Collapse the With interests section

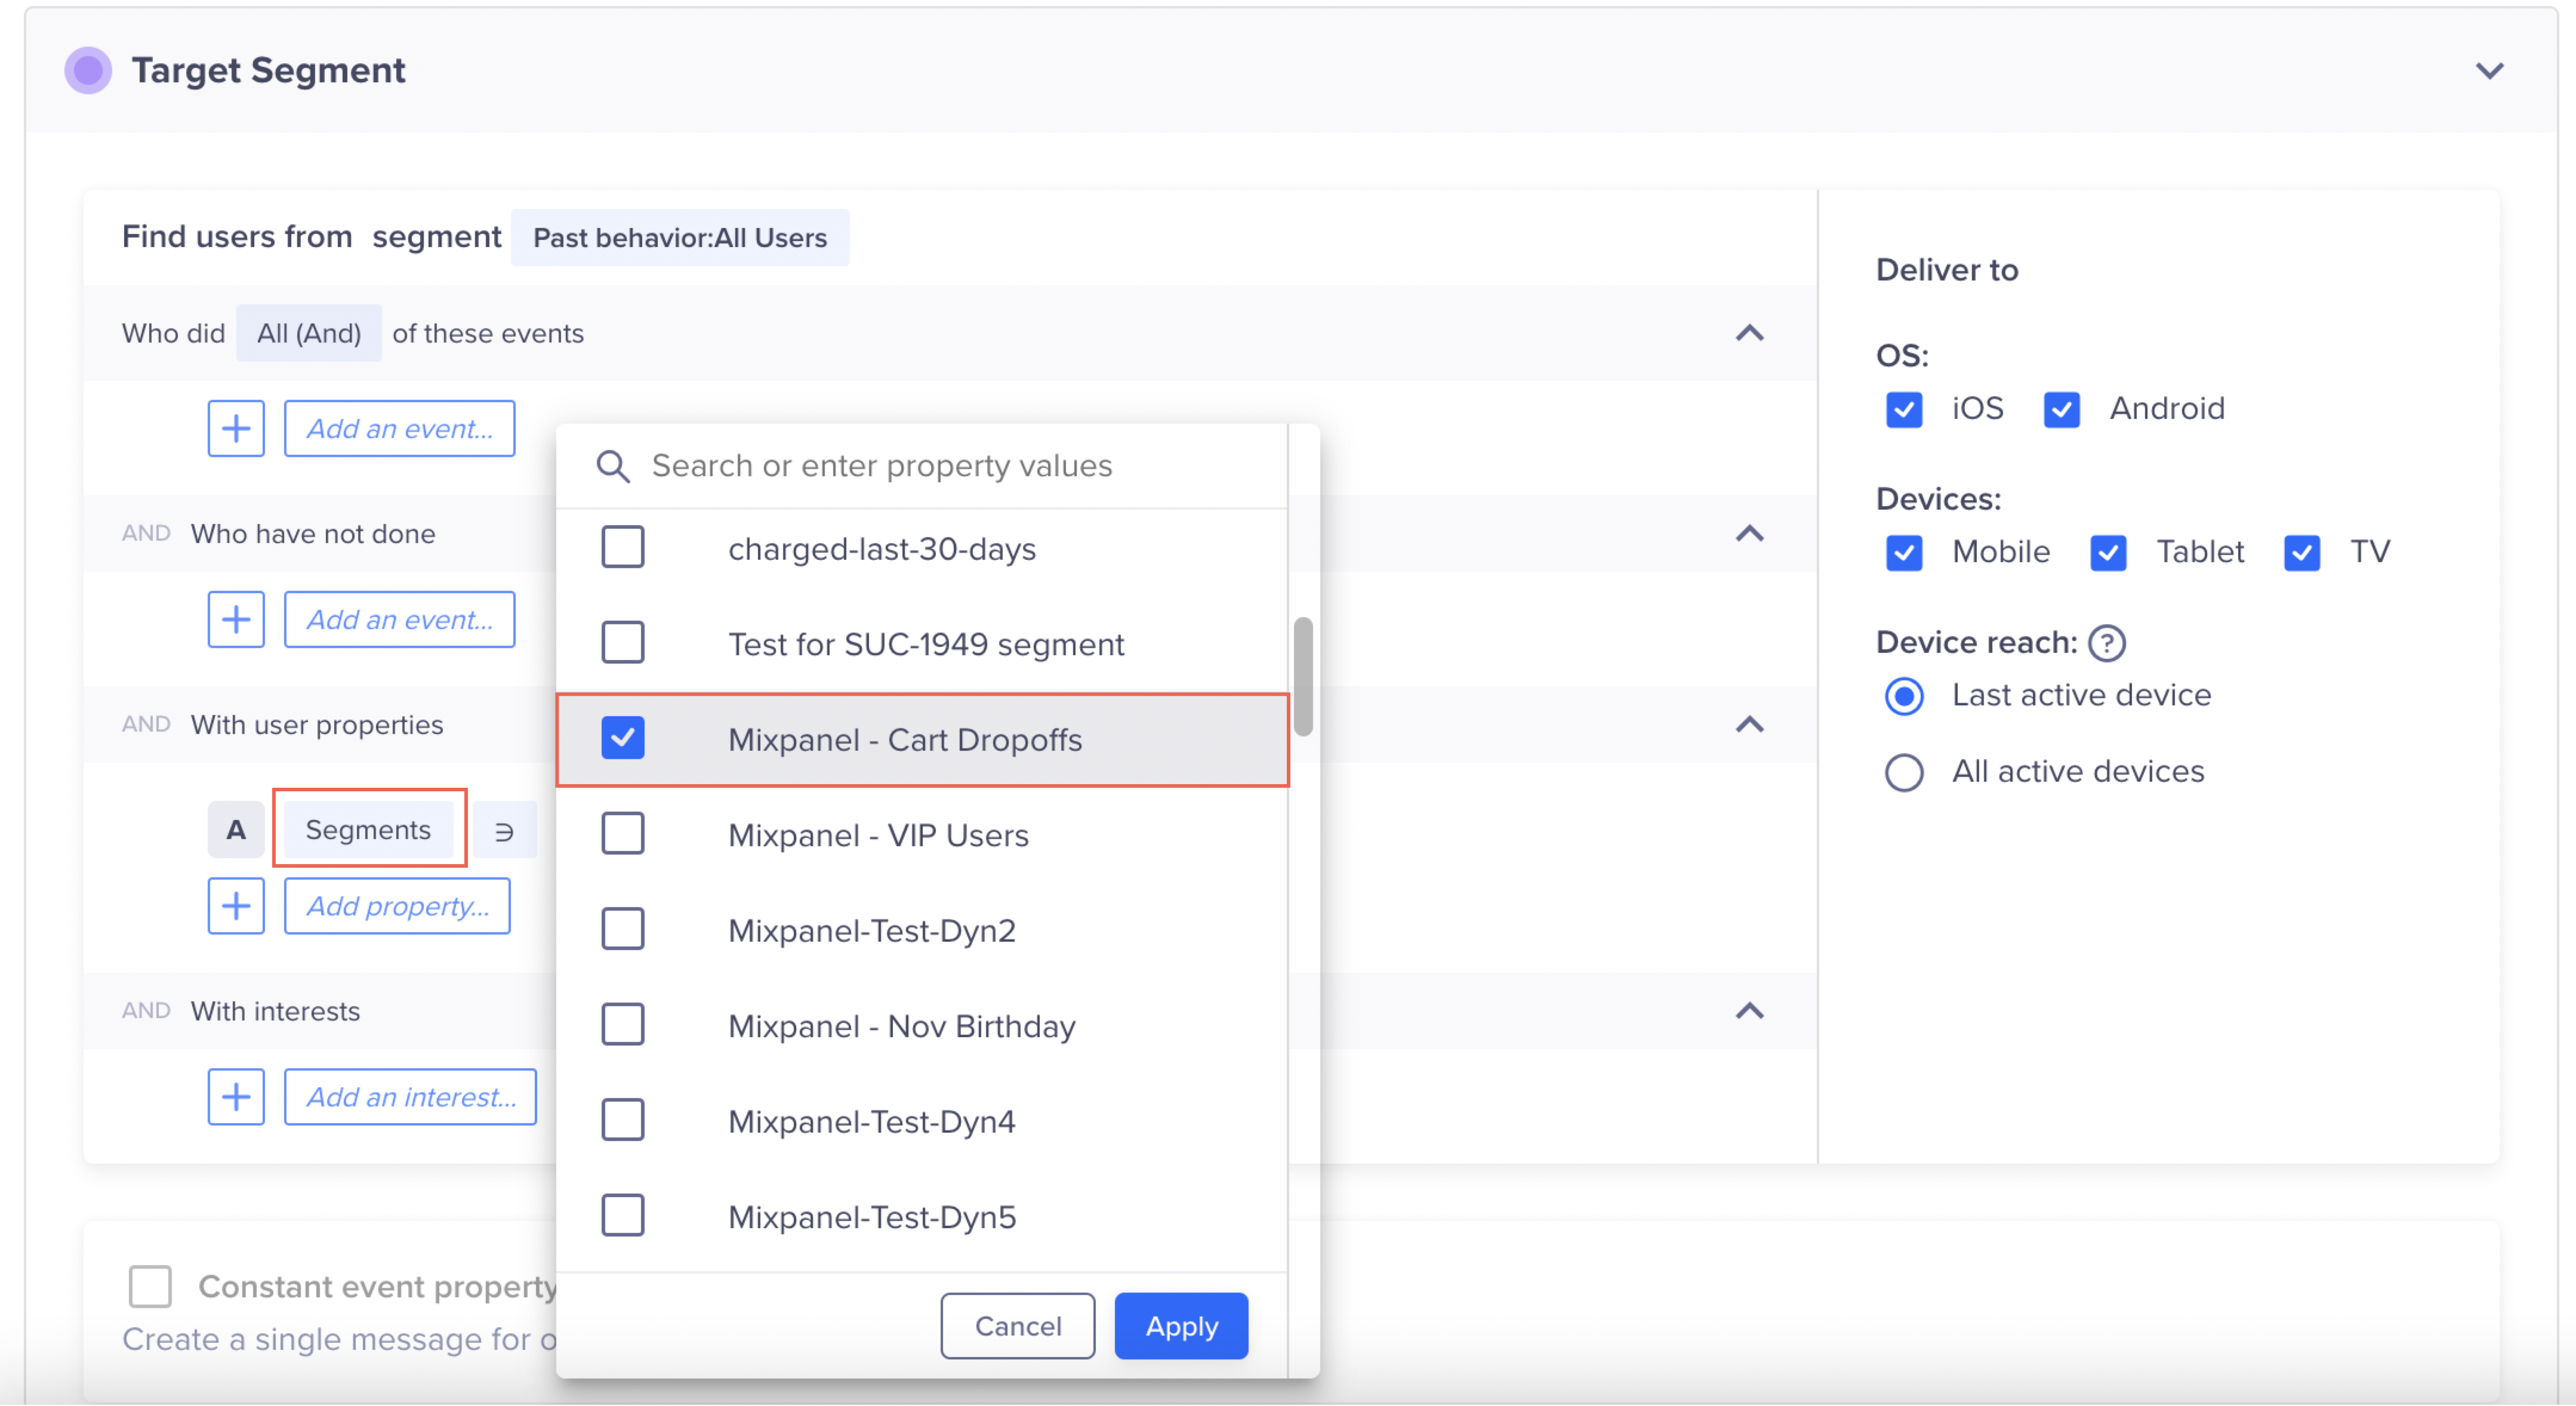point(1750,1011)
